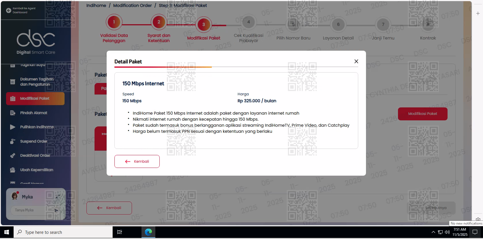Viewport: 483px width, 239px height.
Task: Select step 6 Layanan Detail
Action: [338, 24]
